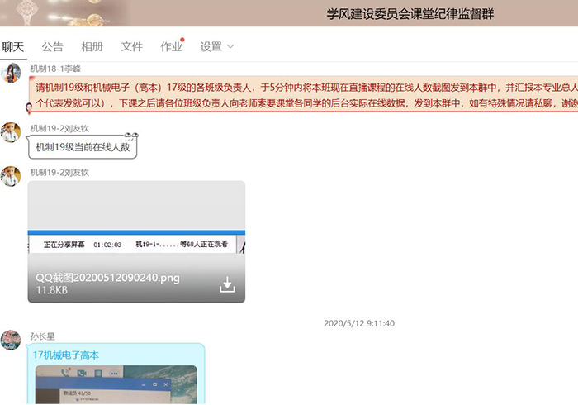
Task: Click the 17机械电子高本 message text
Action: point(66,355)
